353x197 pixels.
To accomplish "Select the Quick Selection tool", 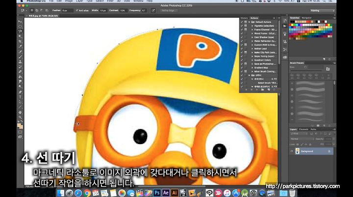I will click(20, 36).
